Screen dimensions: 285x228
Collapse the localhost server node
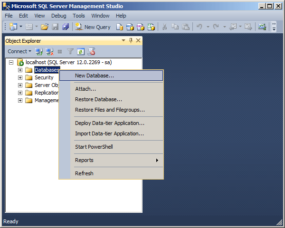point(11,62)
